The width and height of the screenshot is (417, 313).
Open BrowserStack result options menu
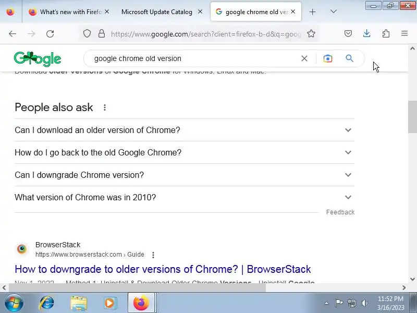click(153, 255)
